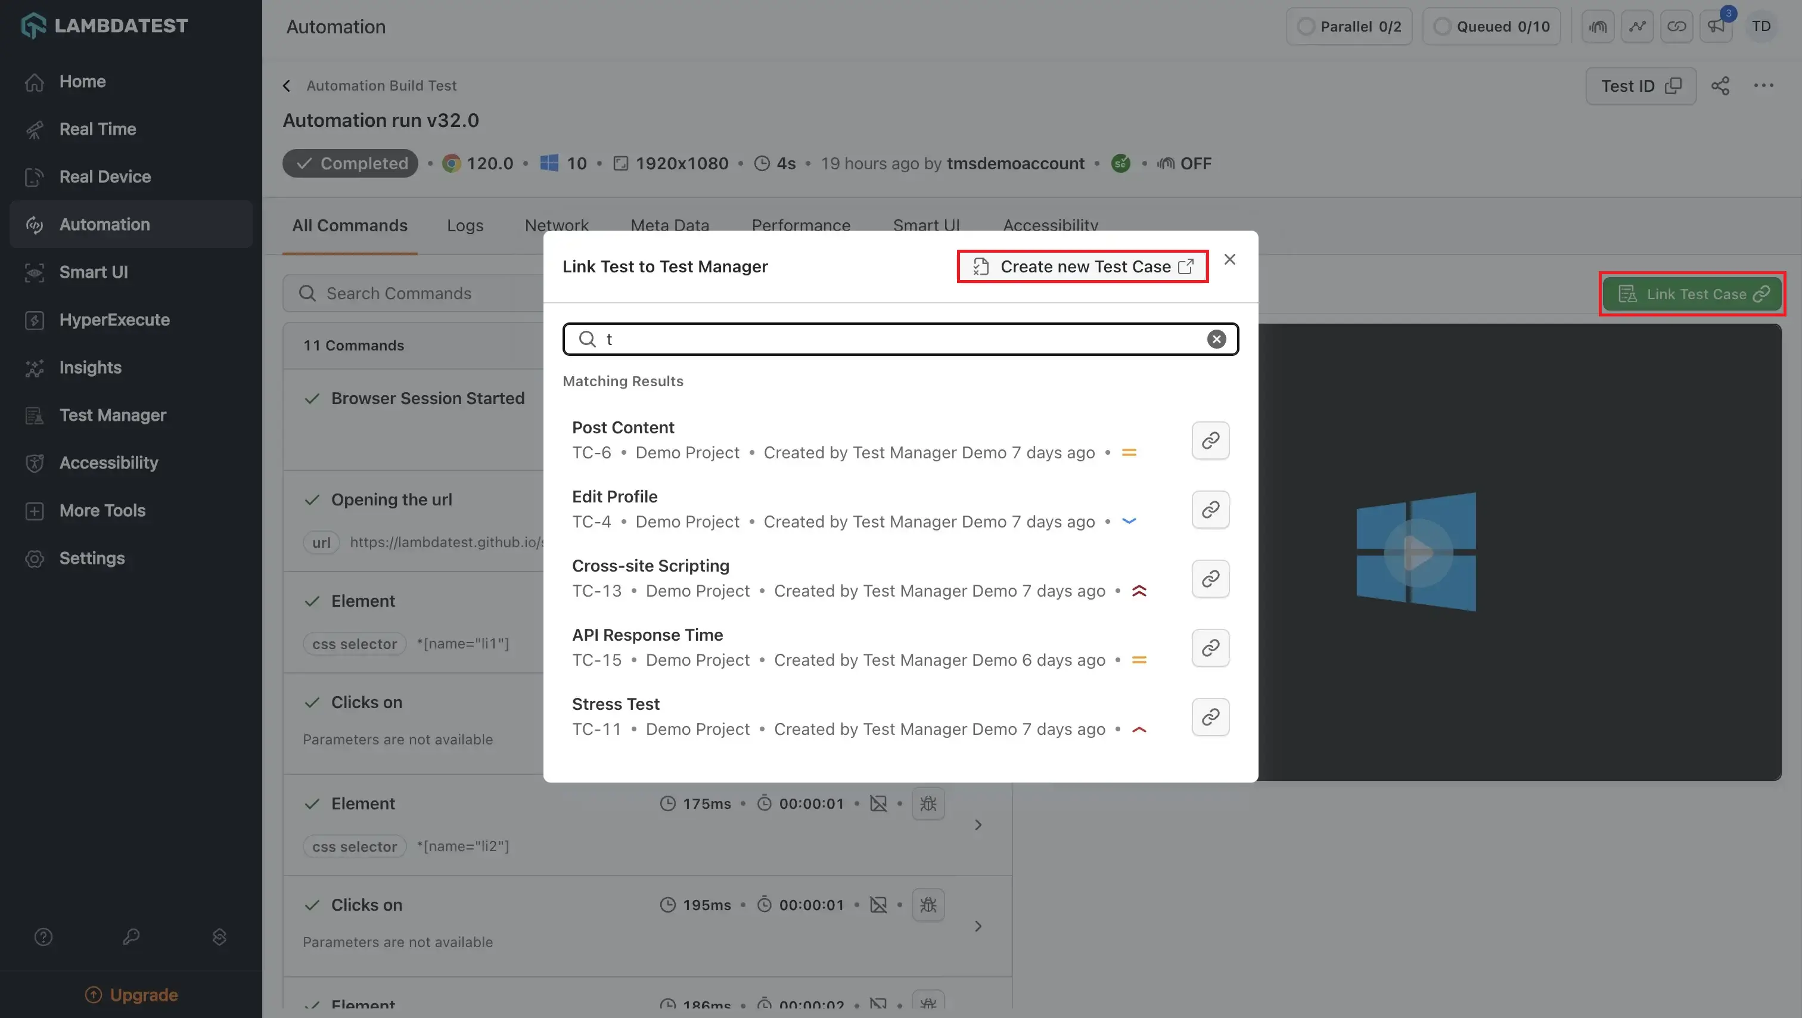Click the Link Test Case button
Viewport: 1802px width, 1018px height.
1692,294
